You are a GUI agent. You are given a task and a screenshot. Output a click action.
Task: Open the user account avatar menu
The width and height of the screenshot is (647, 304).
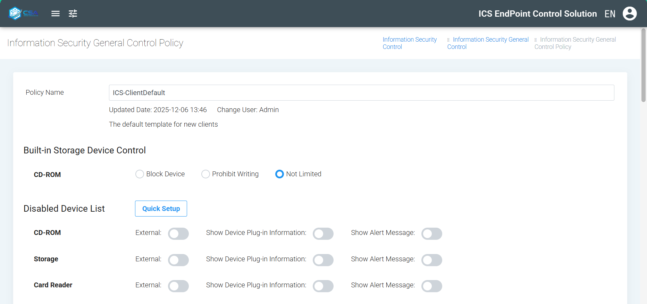tap(629, 14)
